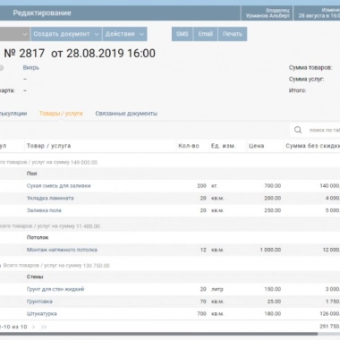The image size is (340, 340).
Task: Click price 700.00 in Сухая смесь row
Action: [273, 186]
